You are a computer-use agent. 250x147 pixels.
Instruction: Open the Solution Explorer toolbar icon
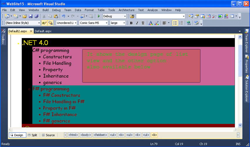click(x=191, y=16)
